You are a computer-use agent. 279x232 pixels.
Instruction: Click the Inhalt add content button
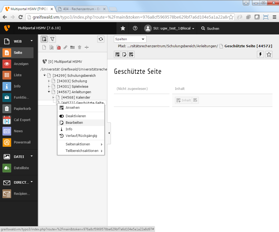point(184,100)
